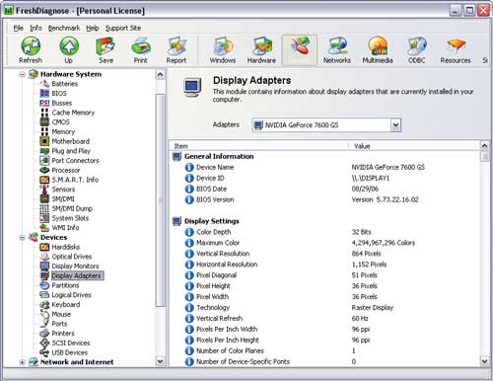Click the Print toolbar icon

[141, 50]
